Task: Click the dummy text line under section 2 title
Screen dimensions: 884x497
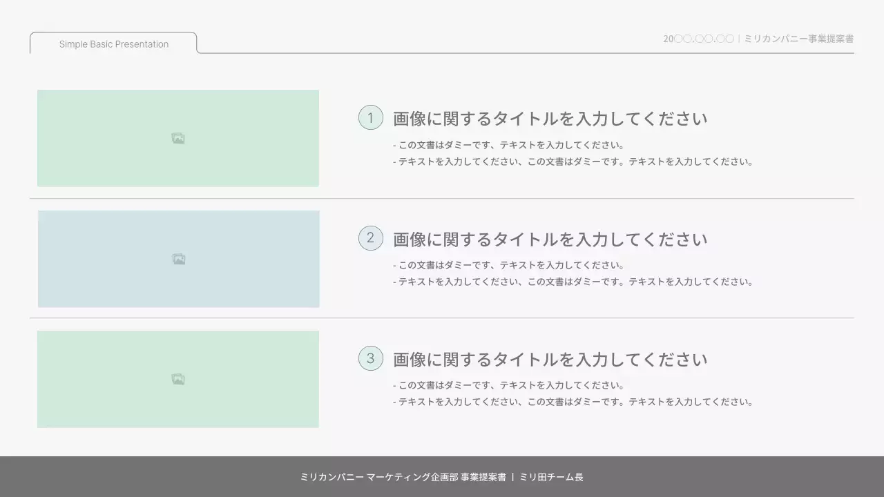Action: [x=509, y=264]
